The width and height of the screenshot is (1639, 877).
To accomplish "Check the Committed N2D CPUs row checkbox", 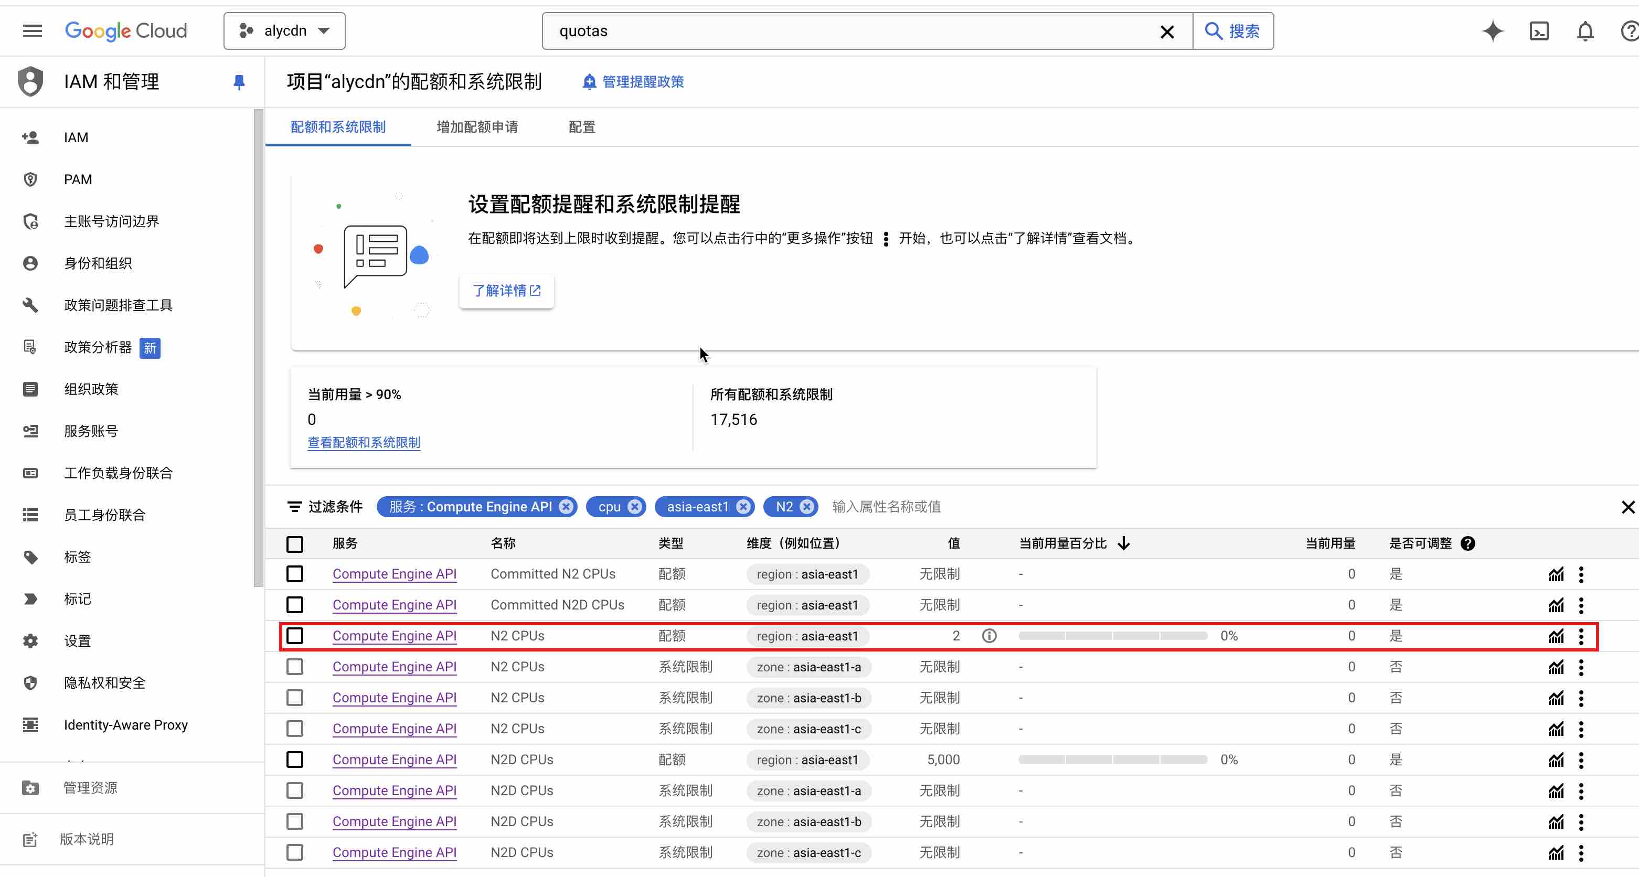I will pyautogui.click(x=294, y=605).
